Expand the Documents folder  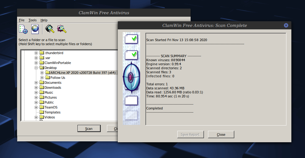36,83
